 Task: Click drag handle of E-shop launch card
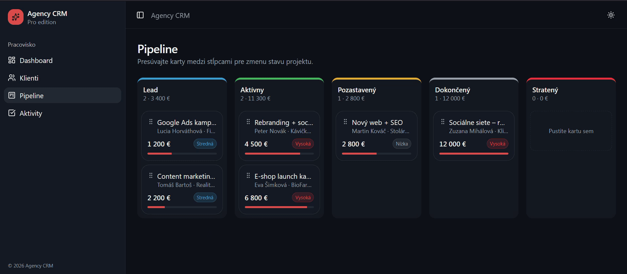click(248, 175)
